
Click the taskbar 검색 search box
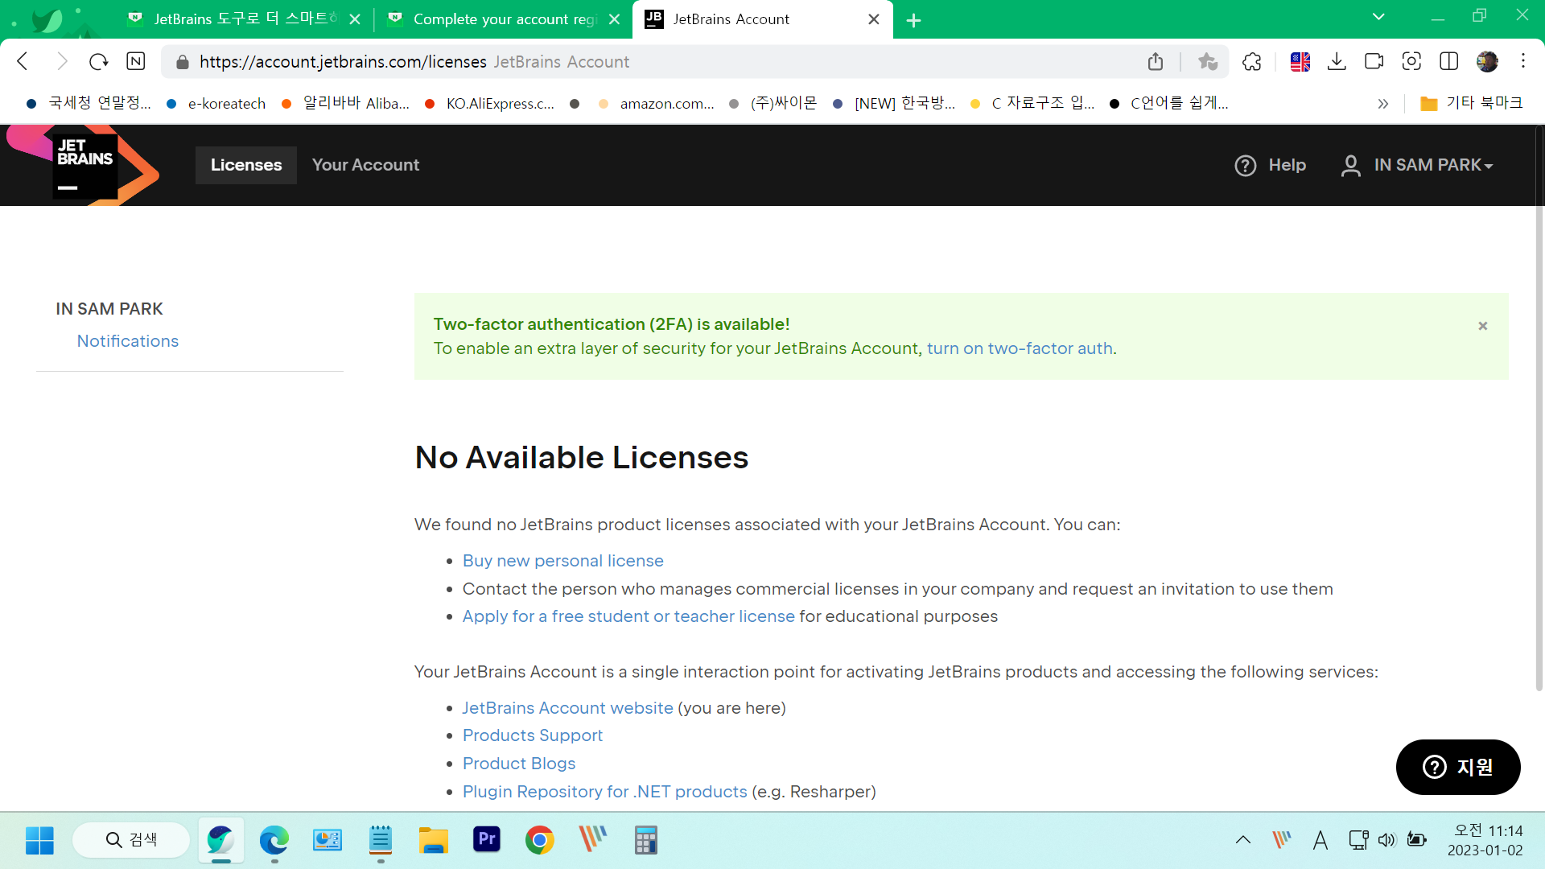click(x=131, y=840)
